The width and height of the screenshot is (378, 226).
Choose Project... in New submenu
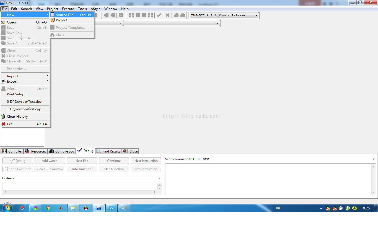point(72,20)
